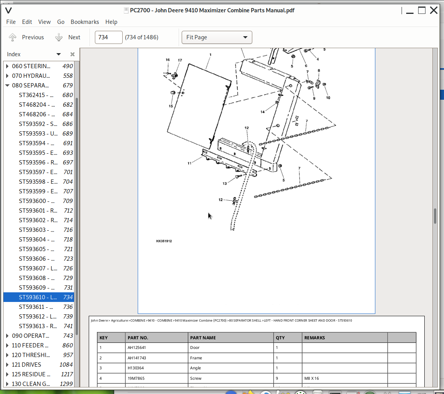Click the page number input field
This screenshot has width=444, height=394.
tap(108, 37)
